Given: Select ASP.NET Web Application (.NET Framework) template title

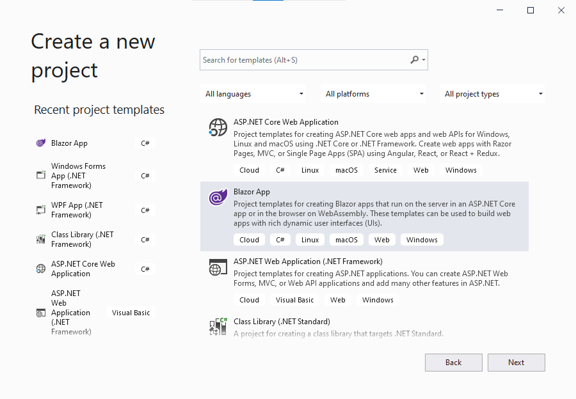Looking at the screenshot, I should [308, 262].
